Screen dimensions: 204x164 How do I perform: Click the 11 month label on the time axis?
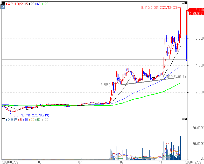[x=160, y=162]
